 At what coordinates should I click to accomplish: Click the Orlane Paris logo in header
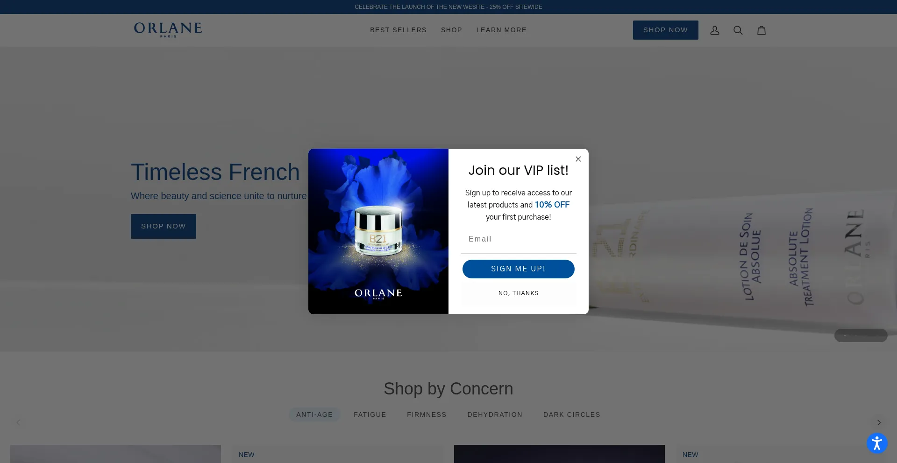tap(168, 30)
